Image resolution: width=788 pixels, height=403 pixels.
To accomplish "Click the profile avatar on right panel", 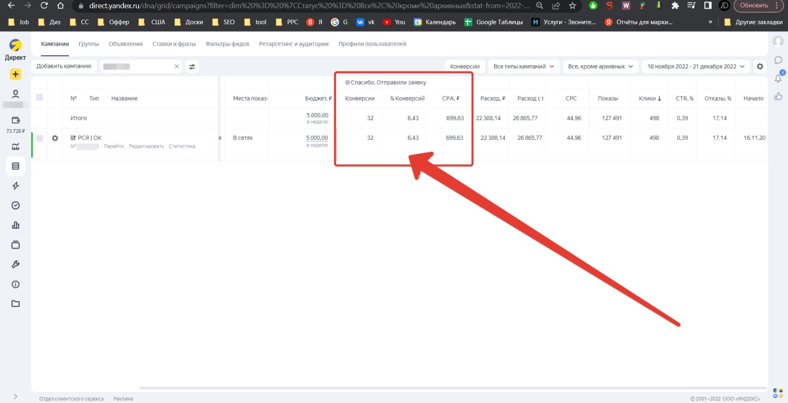I will 778,41.
